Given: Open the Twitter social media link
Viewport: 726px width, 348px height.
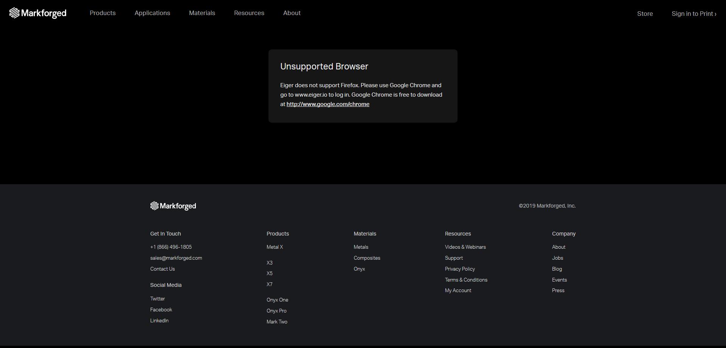Looking at the screenshot, I should click(157, 299).
